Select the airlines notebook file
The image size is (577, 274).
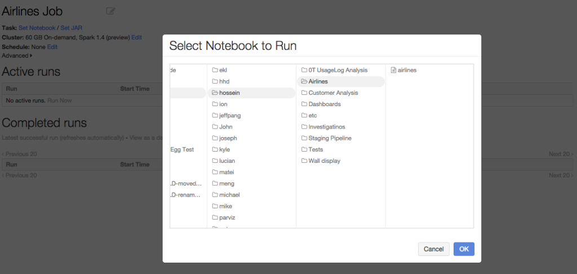406,70
